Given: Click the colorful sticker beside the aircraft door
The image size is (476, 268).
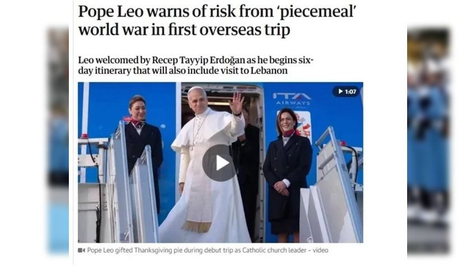Looking at the screenshot, I should click(304, 126).
